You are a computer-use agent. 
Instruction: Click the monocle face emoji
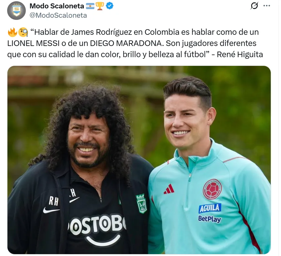point(23,32)
